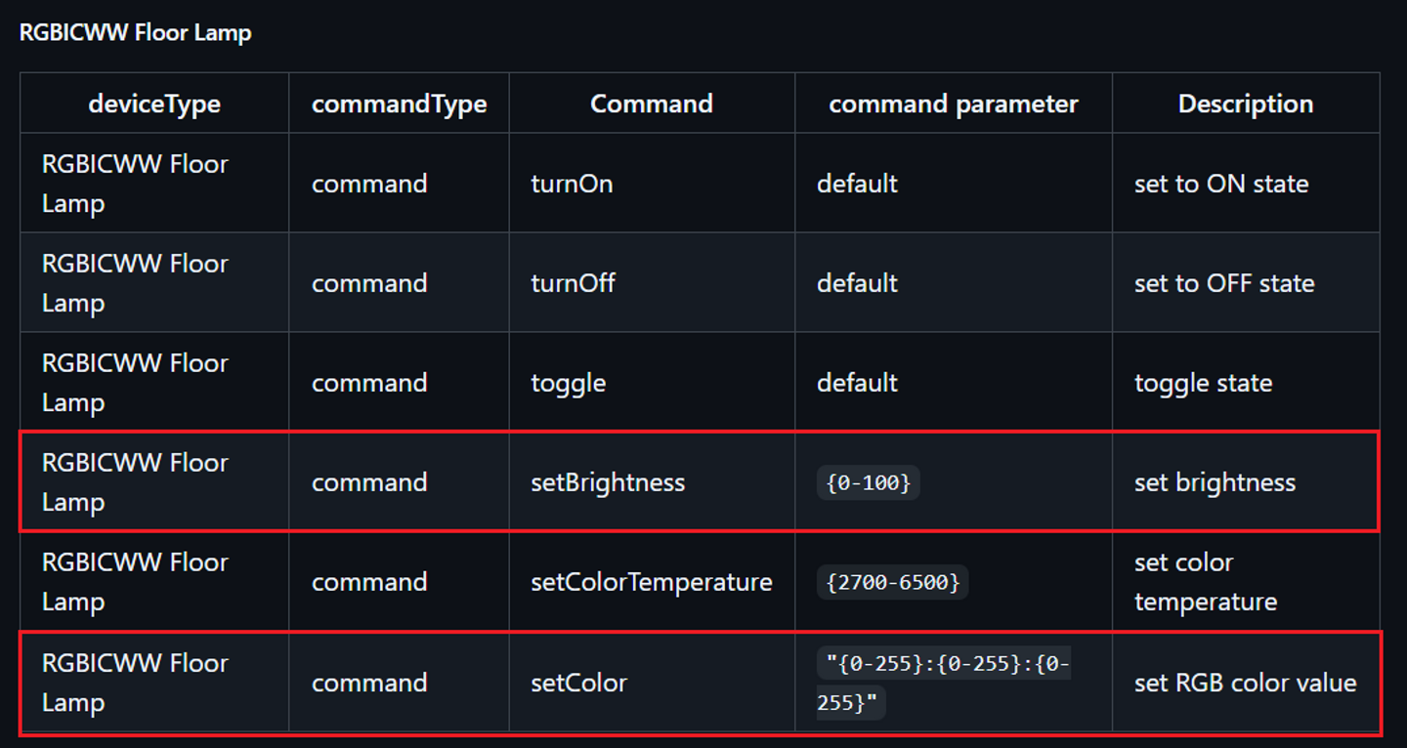Select the "toggle state" description cell
Viewport: 1407px width, 748px height.
(x=1203, y=383)
